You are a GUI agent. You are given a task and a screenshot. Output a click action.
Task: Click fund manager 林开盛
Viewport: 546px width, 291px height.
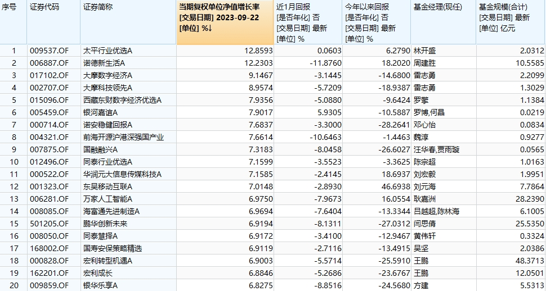point(424,51)
